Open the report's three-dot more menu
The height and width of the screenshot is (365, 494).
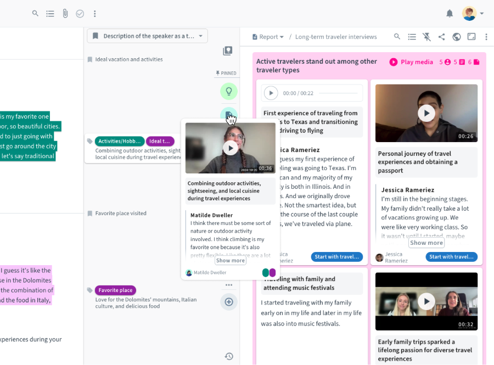coord(486,37)
